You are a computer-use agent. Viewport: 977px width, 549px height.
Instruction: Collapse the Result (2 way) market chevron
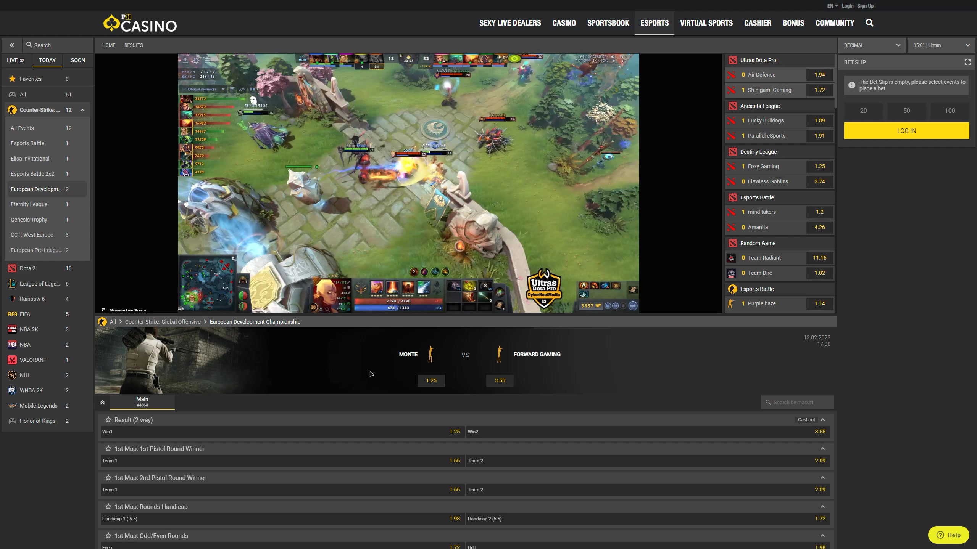[823, 420]
